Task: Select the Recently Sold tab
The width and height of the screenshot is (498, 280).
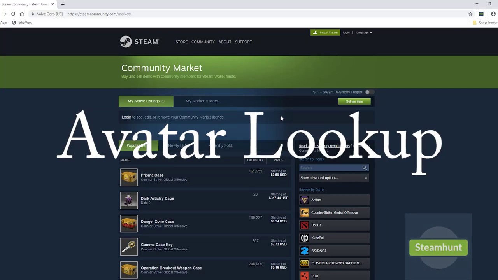Action: pyautogui.click(x=220, y=145)
